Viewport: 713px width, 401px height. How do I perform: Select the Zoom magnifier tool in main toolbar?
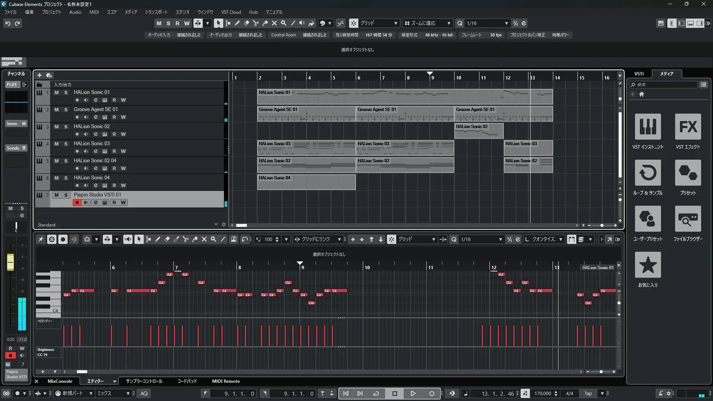click(284, 23)
